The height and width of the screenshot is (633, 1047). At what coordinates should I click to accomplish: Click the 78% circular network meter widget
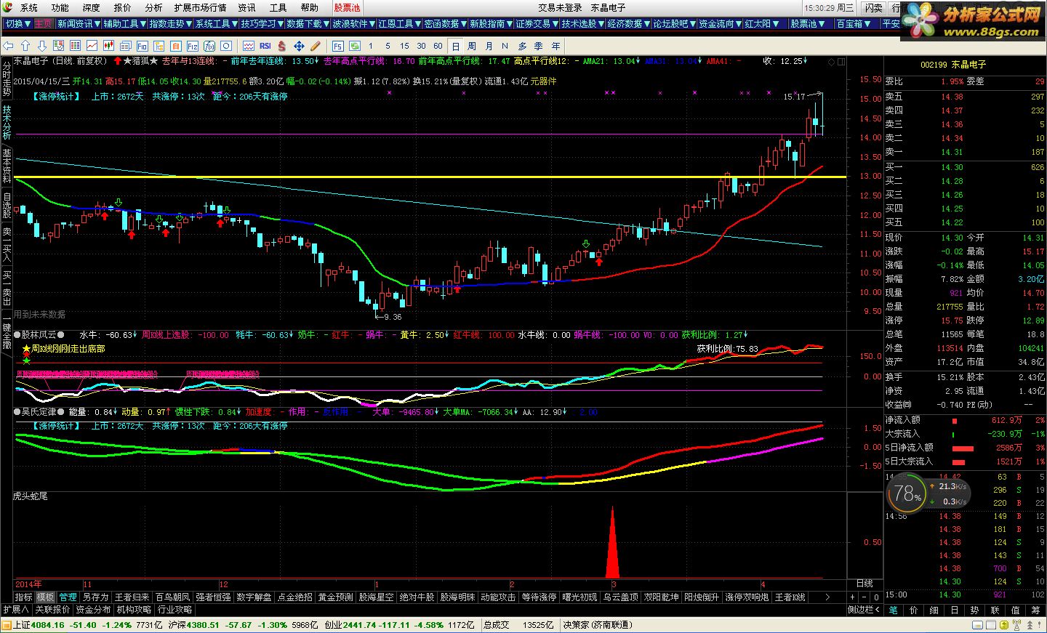click(x=907, y=494)
